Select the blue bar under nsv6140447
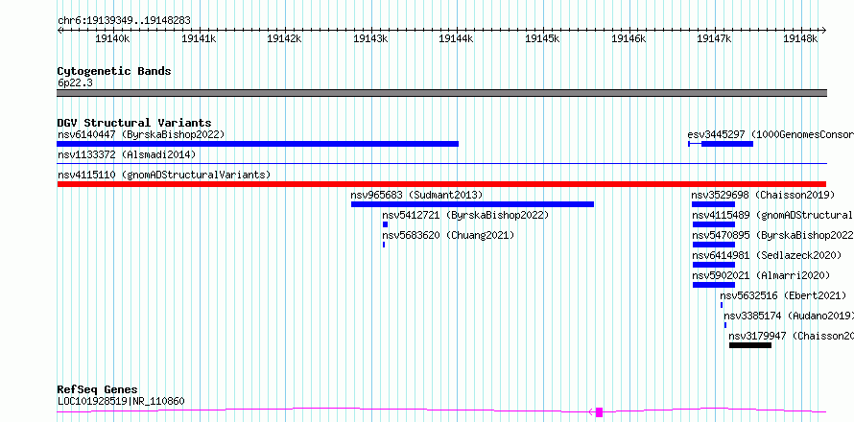Screen dimensions: 854x422 257,144
